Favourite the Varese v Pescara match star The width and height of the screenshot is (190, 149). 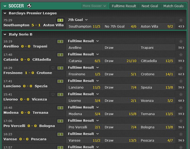(181, 134)
